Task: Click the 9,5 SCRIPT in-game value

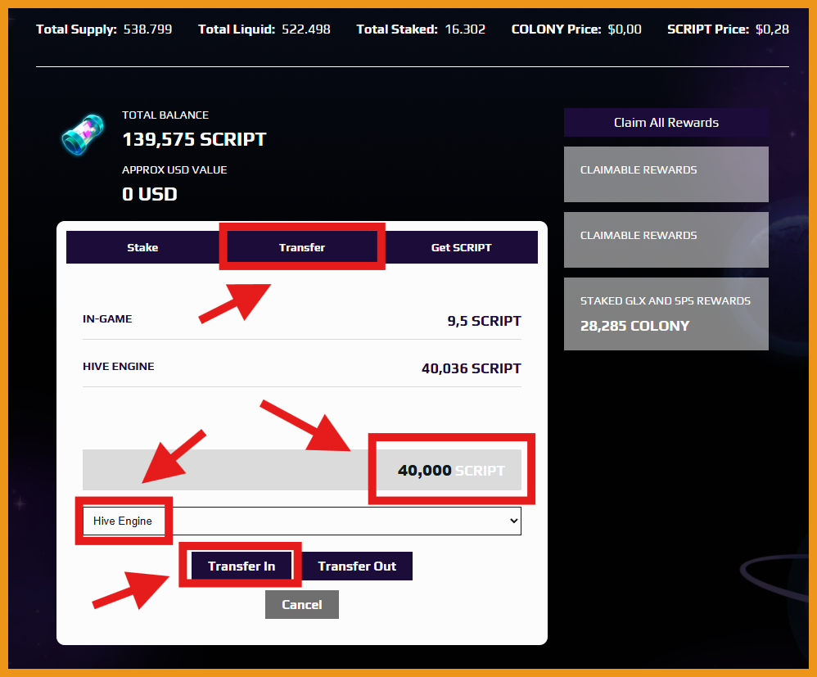Action: pyautogui.click(x=484, y=321)
